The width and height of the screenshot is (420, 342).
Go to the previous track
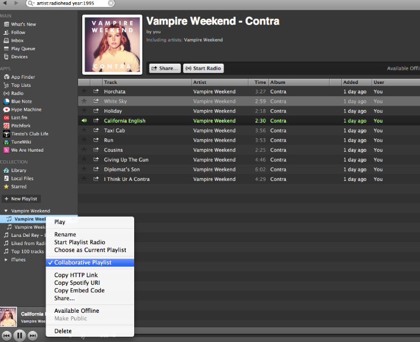click(6, 336)
